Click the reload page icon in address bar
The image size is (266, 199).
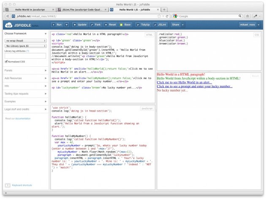167,16
